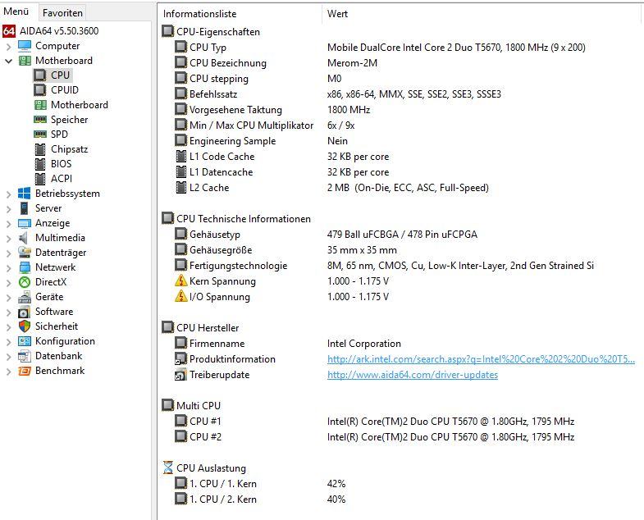
Task: Switch to the Favoriten tab
Action: click(62, 13)
